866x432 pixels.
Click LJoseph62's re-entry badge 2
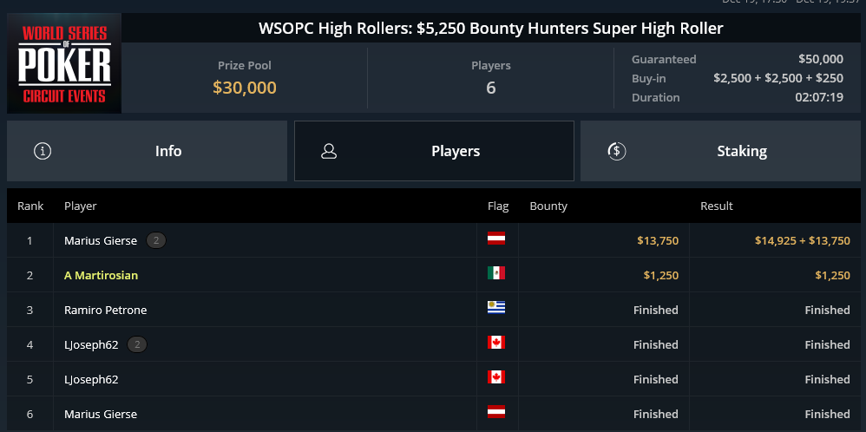[x=137, y=344]
